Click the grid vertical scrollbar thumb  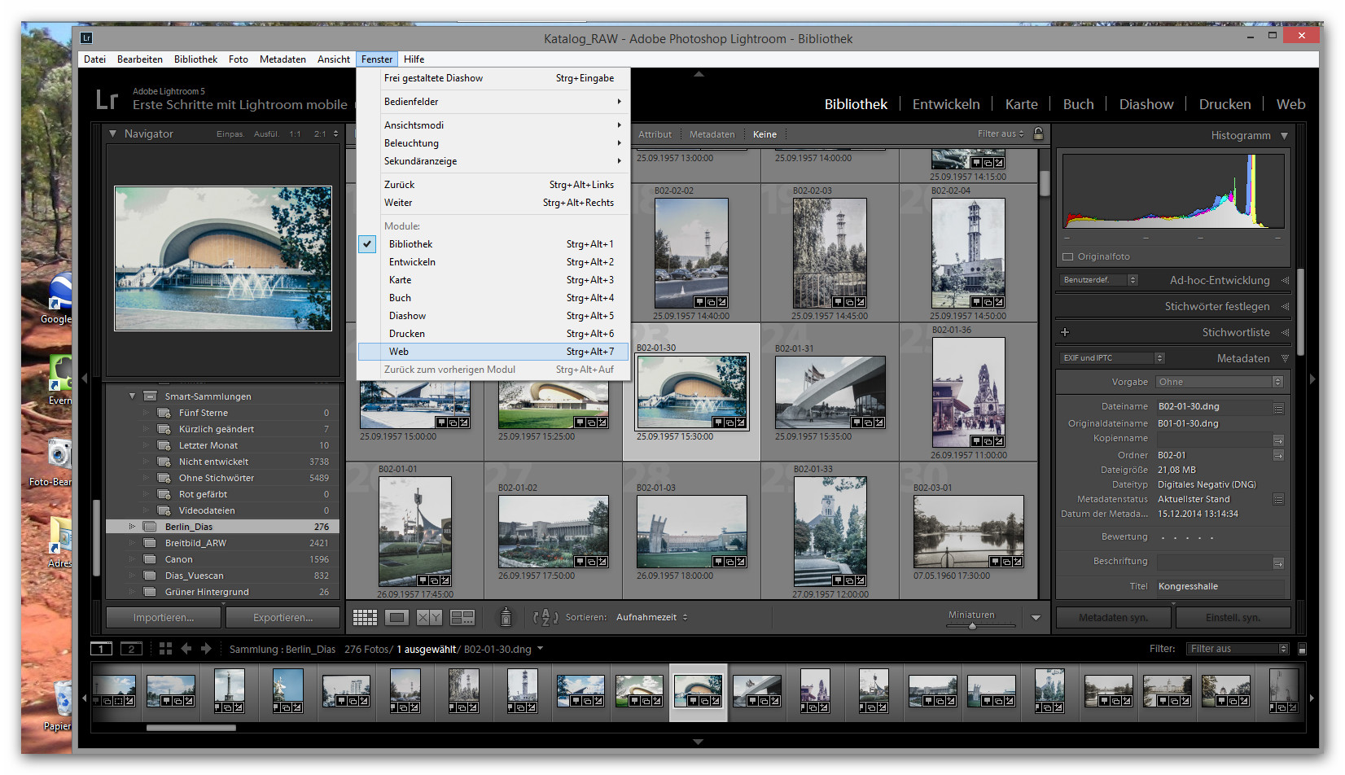pyautogui.click(x=1045, y=182)
